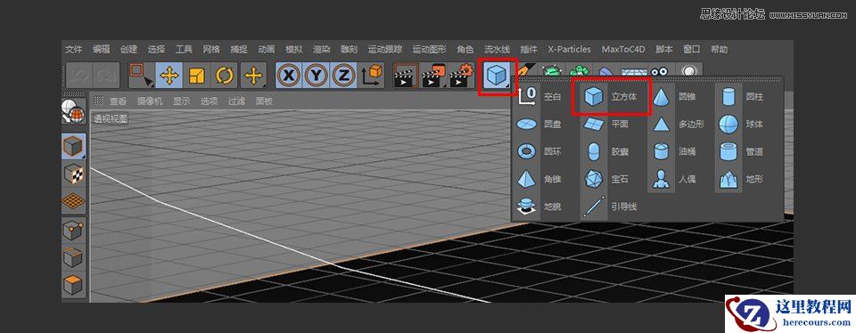Select the Scale tool
856x333 pixels.
pos(196,76)
